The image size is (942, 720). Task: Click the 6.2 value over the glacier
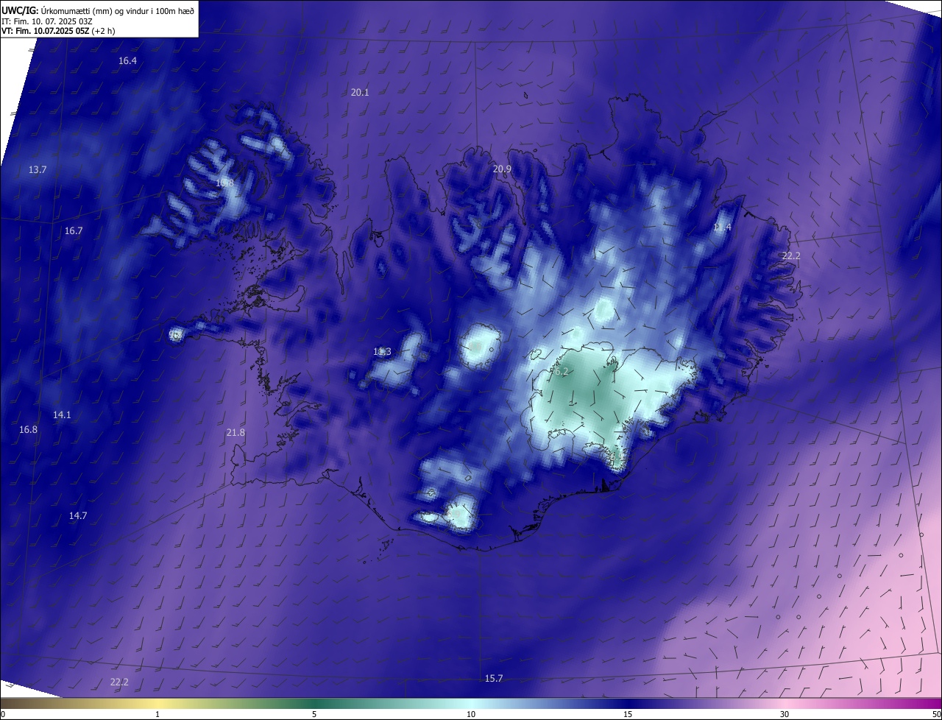pos(562,372)
